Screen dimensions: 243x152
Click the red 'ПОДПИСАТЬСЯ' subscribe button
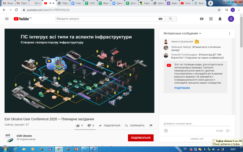click(140, 138)
